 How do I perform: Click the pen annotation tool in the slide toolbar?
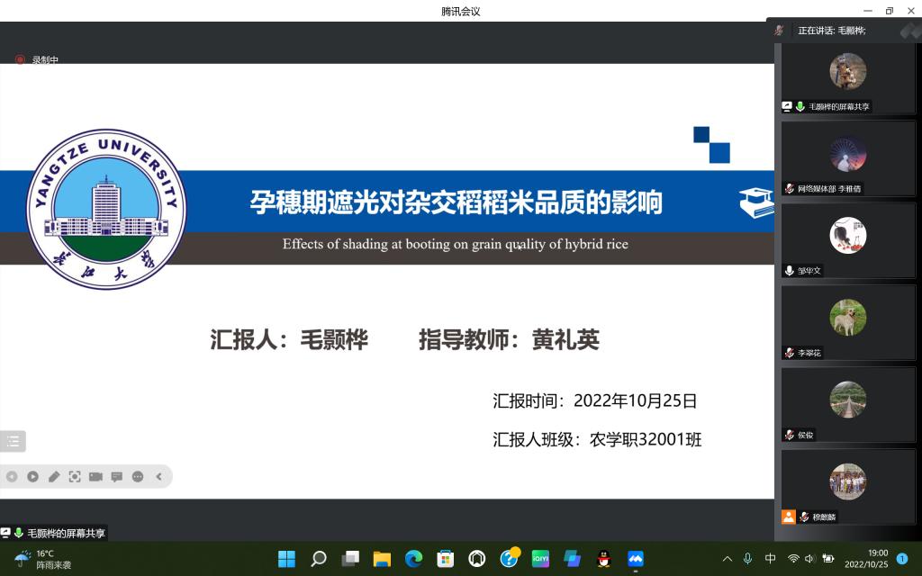click(54, 477)
